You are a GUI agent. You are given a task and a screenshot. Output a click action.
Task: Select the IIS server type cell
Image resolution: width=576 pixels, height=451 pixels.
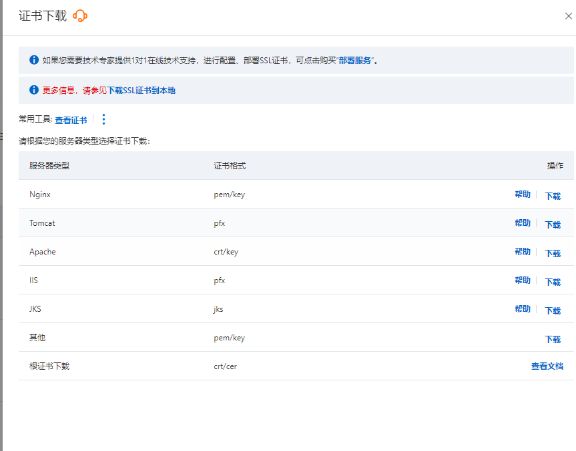click(33, 280)
